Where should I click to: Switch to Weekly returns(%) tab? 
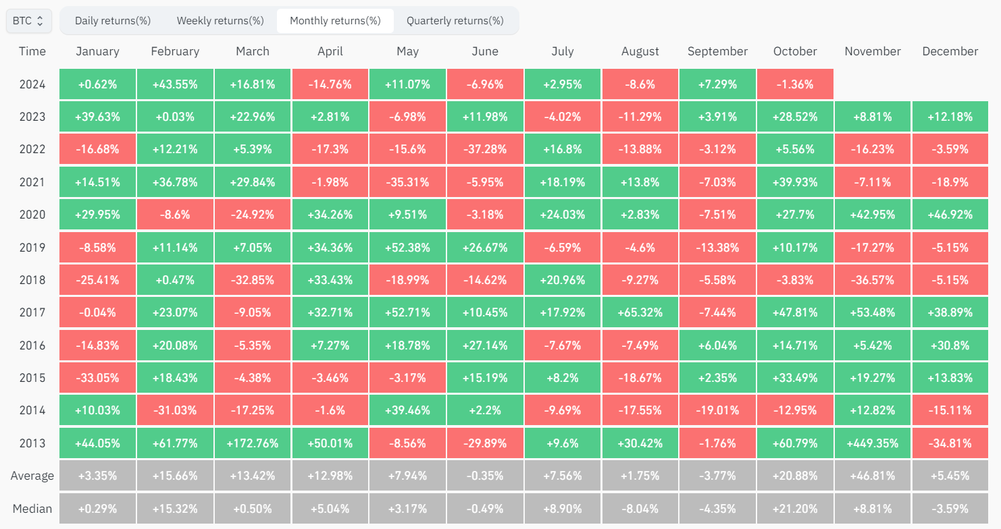[x=220, y=21]
